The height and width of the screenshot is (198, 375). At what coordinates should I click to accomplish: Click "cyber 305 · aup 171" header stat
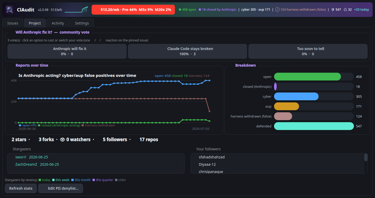click(256, 10)
